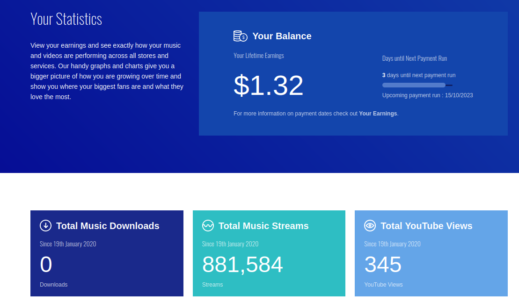Viewport: 519px width, 302px height.
Task: Click the 0 downloads count
Action: 46,265
